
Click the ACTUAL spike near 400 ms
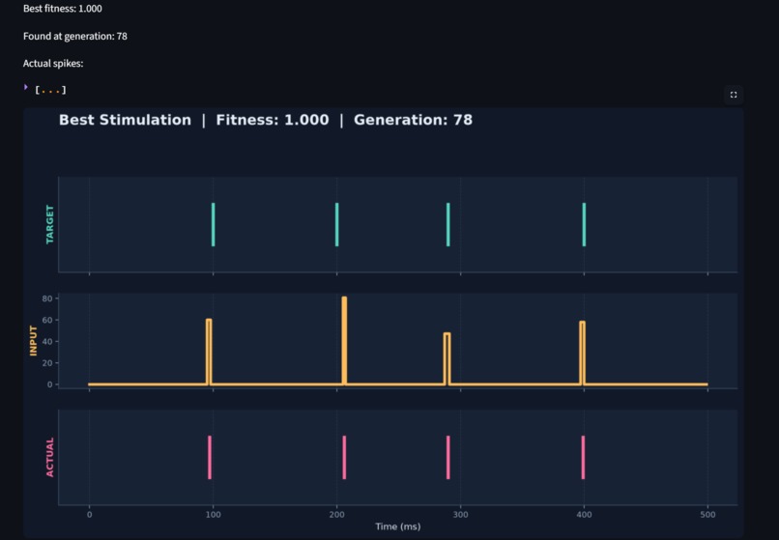coord(583,458)
